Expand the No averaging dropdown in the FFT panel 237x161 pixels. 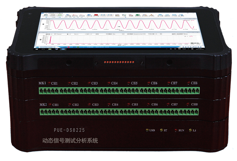point(118,34)
